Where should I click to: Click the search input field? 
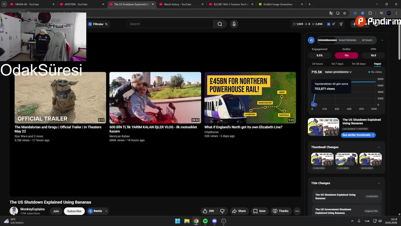click(170, 24)
